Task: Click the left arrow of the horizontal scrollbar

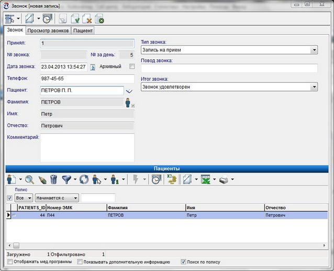Action: coord(9,246)
